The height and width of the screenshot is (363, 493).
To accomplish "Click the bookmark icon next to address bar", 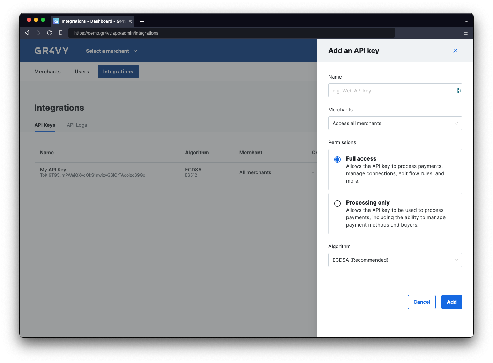I will [61, 32].
